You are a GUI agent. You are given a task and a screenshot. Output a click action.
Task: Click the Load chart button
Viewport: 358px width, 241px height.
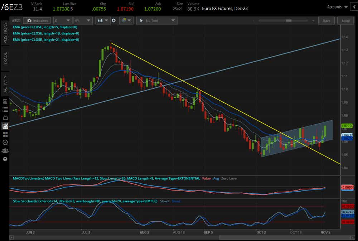point(346,20)
